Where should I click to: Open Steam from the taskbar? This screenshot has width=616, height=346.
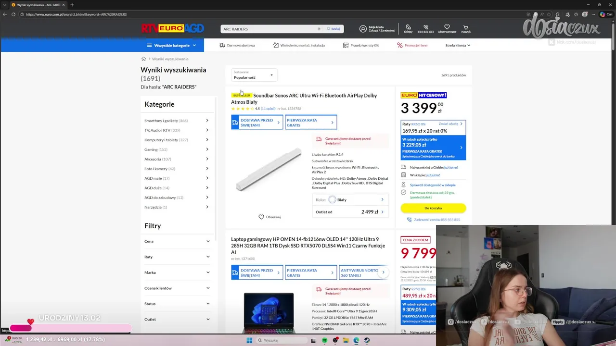tap(367, 340)
